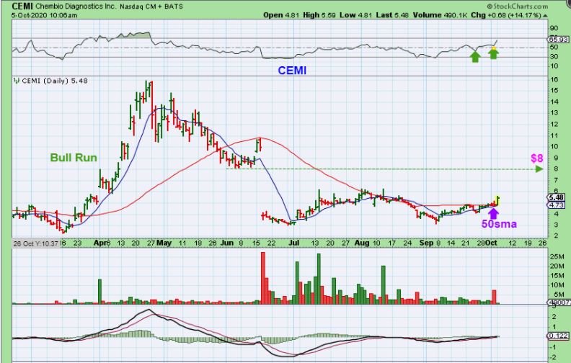Click the green Bull Run annotation text

pos(74,158)
